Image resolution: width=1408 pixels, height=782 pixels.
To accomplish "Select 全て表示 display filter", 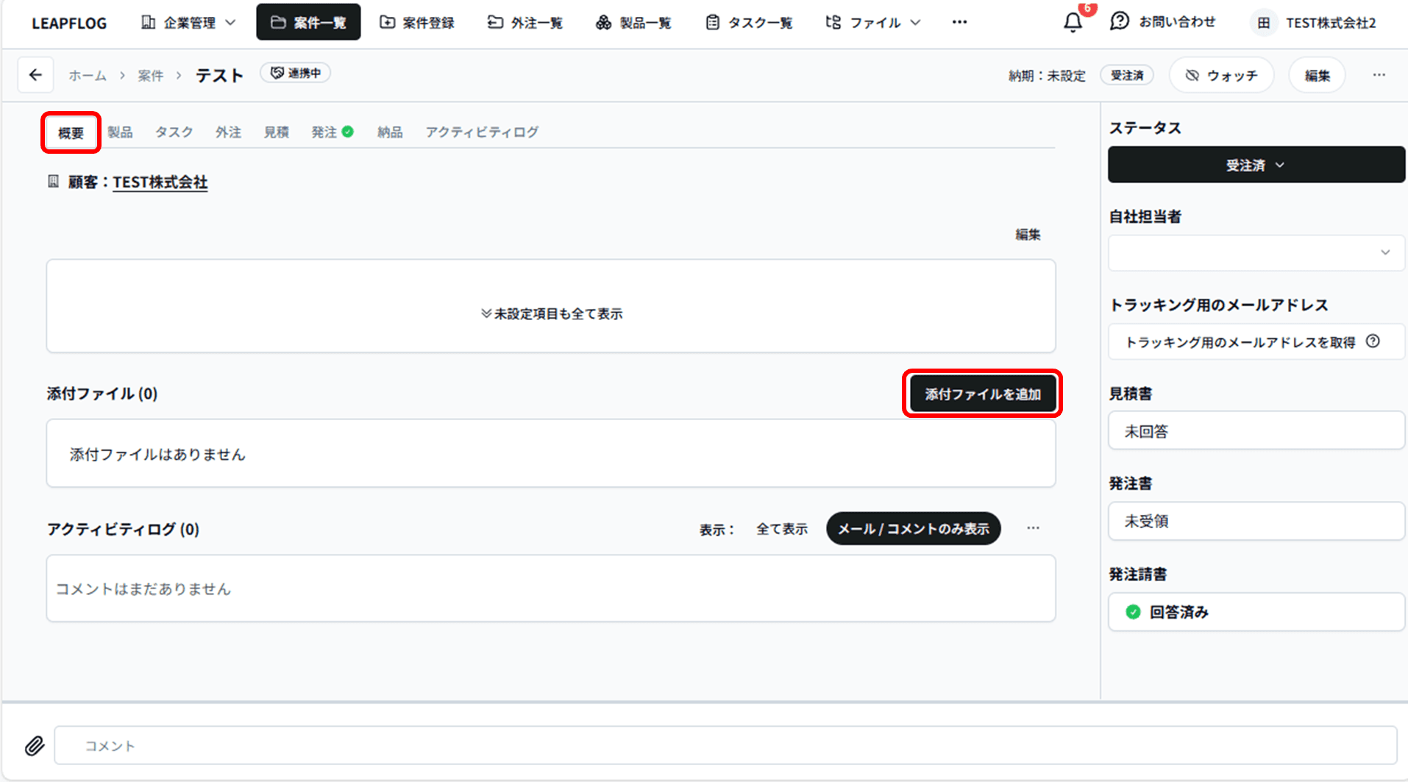I will point(781,529).
